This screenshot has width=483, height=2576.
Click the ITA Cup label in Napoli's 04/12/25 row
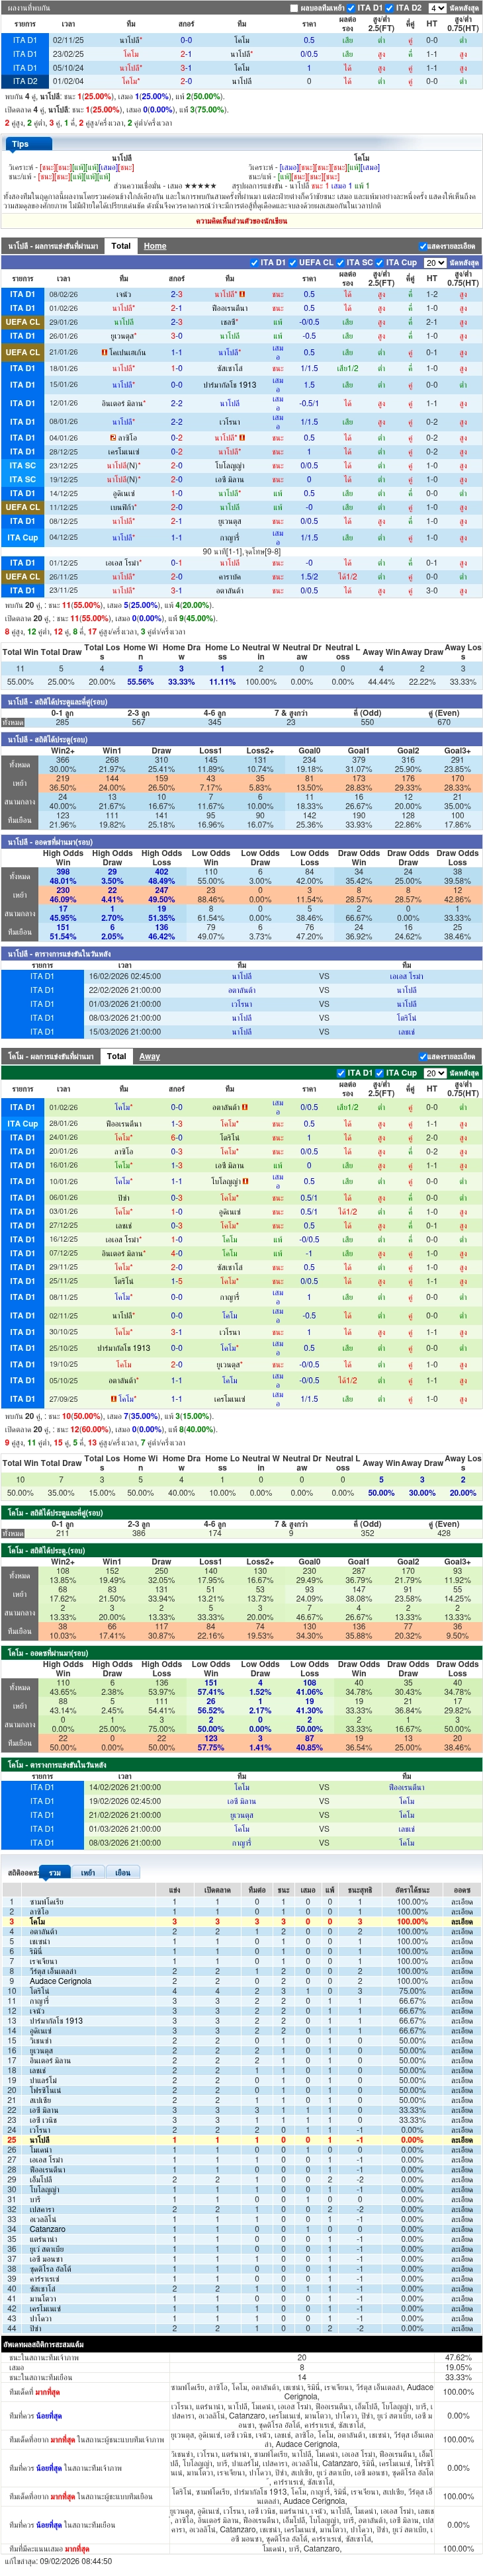pos(23,538)
